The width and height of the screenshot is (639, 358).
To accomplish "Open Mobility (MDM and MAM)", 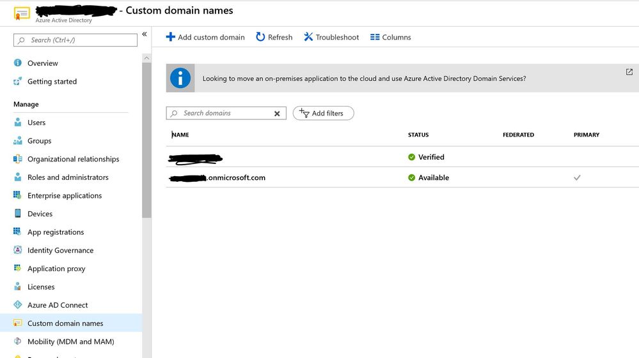I will click(70, 342).
